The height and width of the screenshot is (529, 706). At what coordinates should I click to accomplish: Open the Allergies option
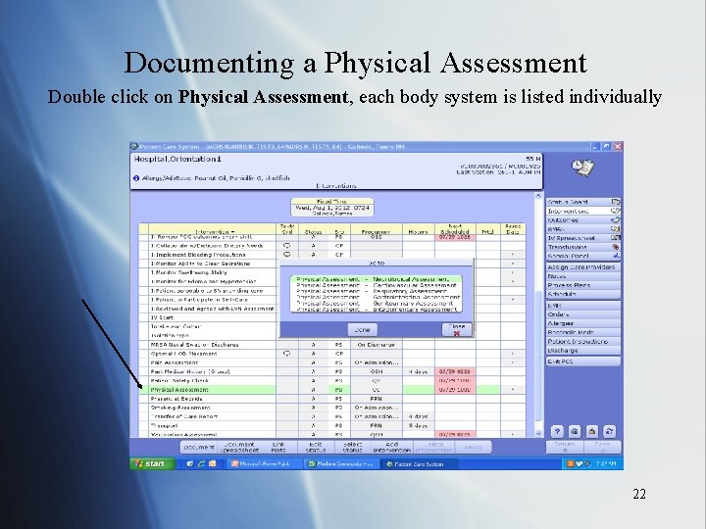583,323
